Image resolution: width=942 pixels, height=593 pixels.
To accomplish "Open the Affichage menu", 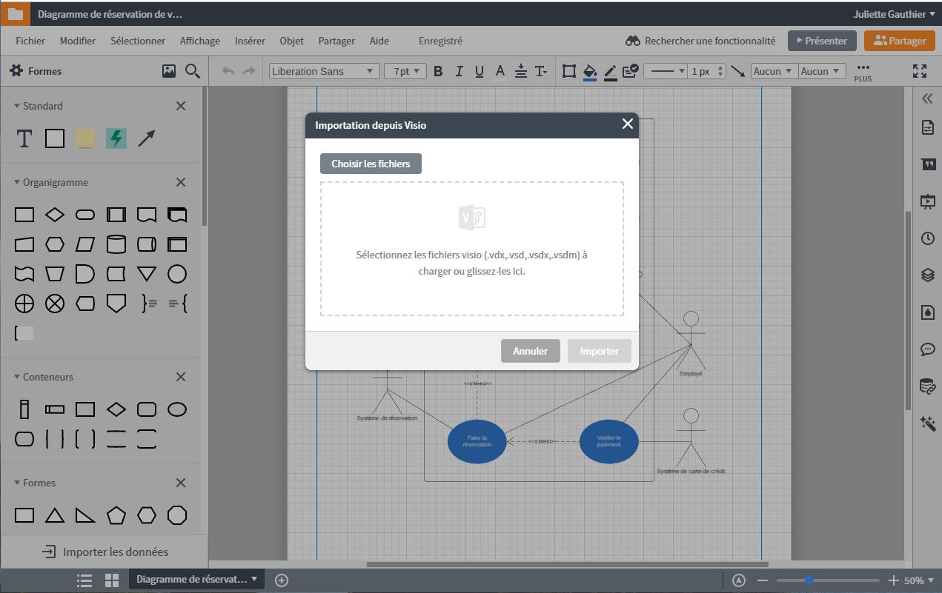I will click(x=199, y=41).
